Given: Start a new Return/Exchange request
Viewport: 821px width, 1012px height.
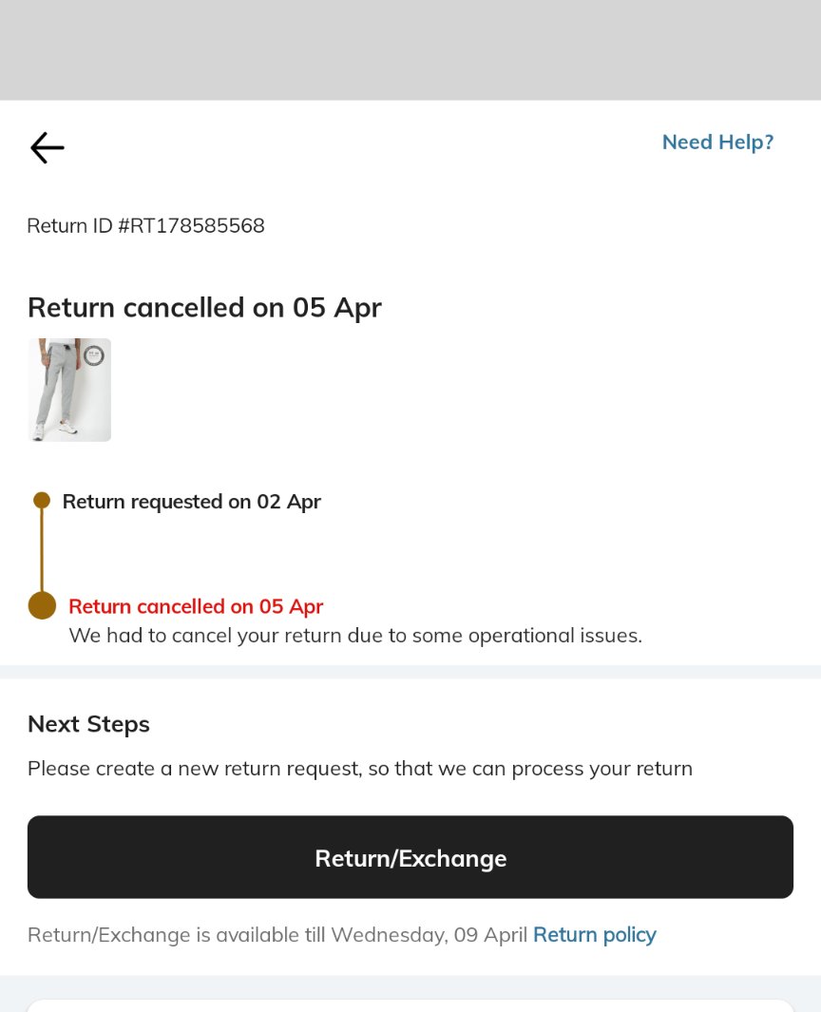Looking at the screenshot, I should (x=410, y=857).
